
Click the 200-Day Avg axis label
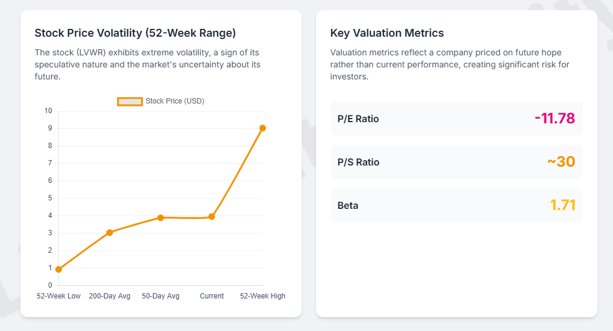109,296
